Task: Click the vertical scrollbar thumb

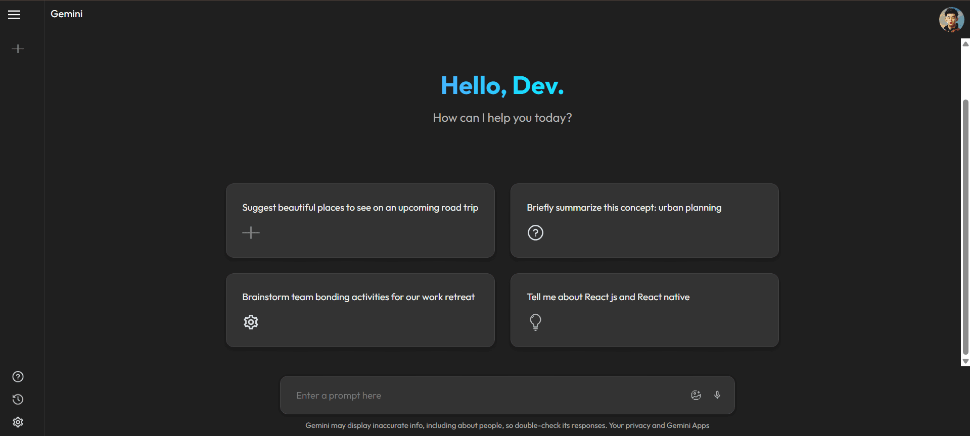Action: point(965,227)
